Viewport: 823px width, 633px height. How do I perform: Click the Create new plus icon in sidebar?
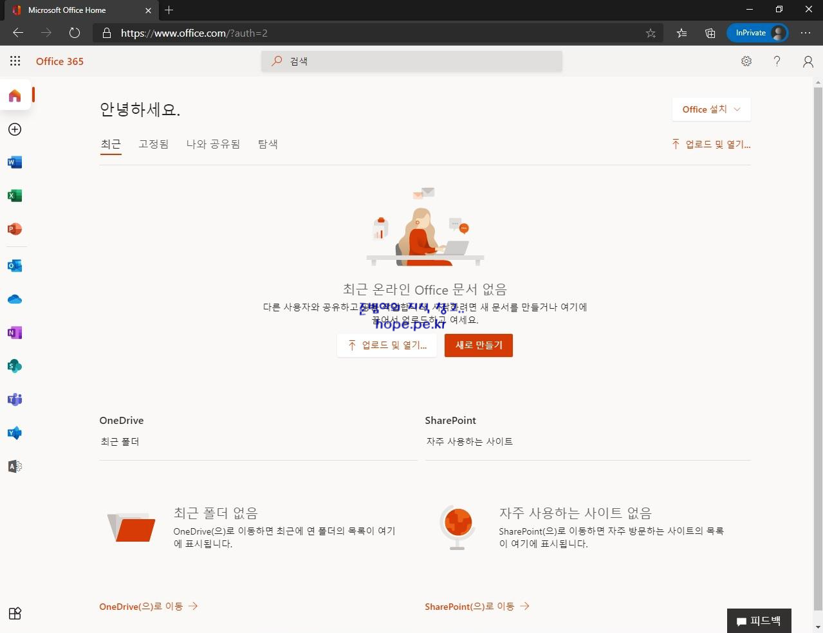pyautogui.click(x=15, y=129)
